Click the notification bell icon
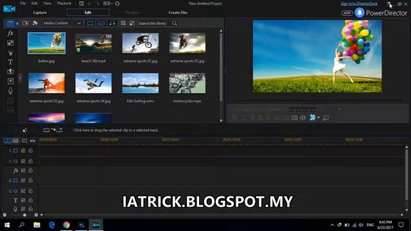Screen dimensions: 411x231 coord(360,13)
